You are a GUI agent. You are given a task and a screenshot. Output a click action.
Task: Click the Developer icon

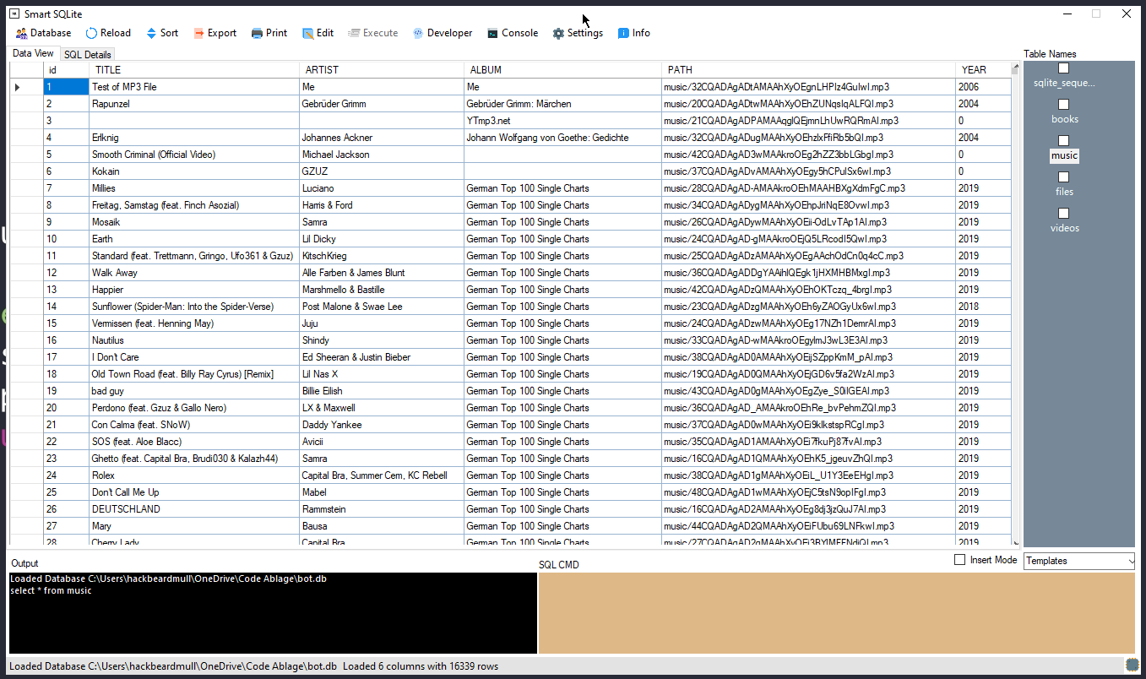[418, 33]
